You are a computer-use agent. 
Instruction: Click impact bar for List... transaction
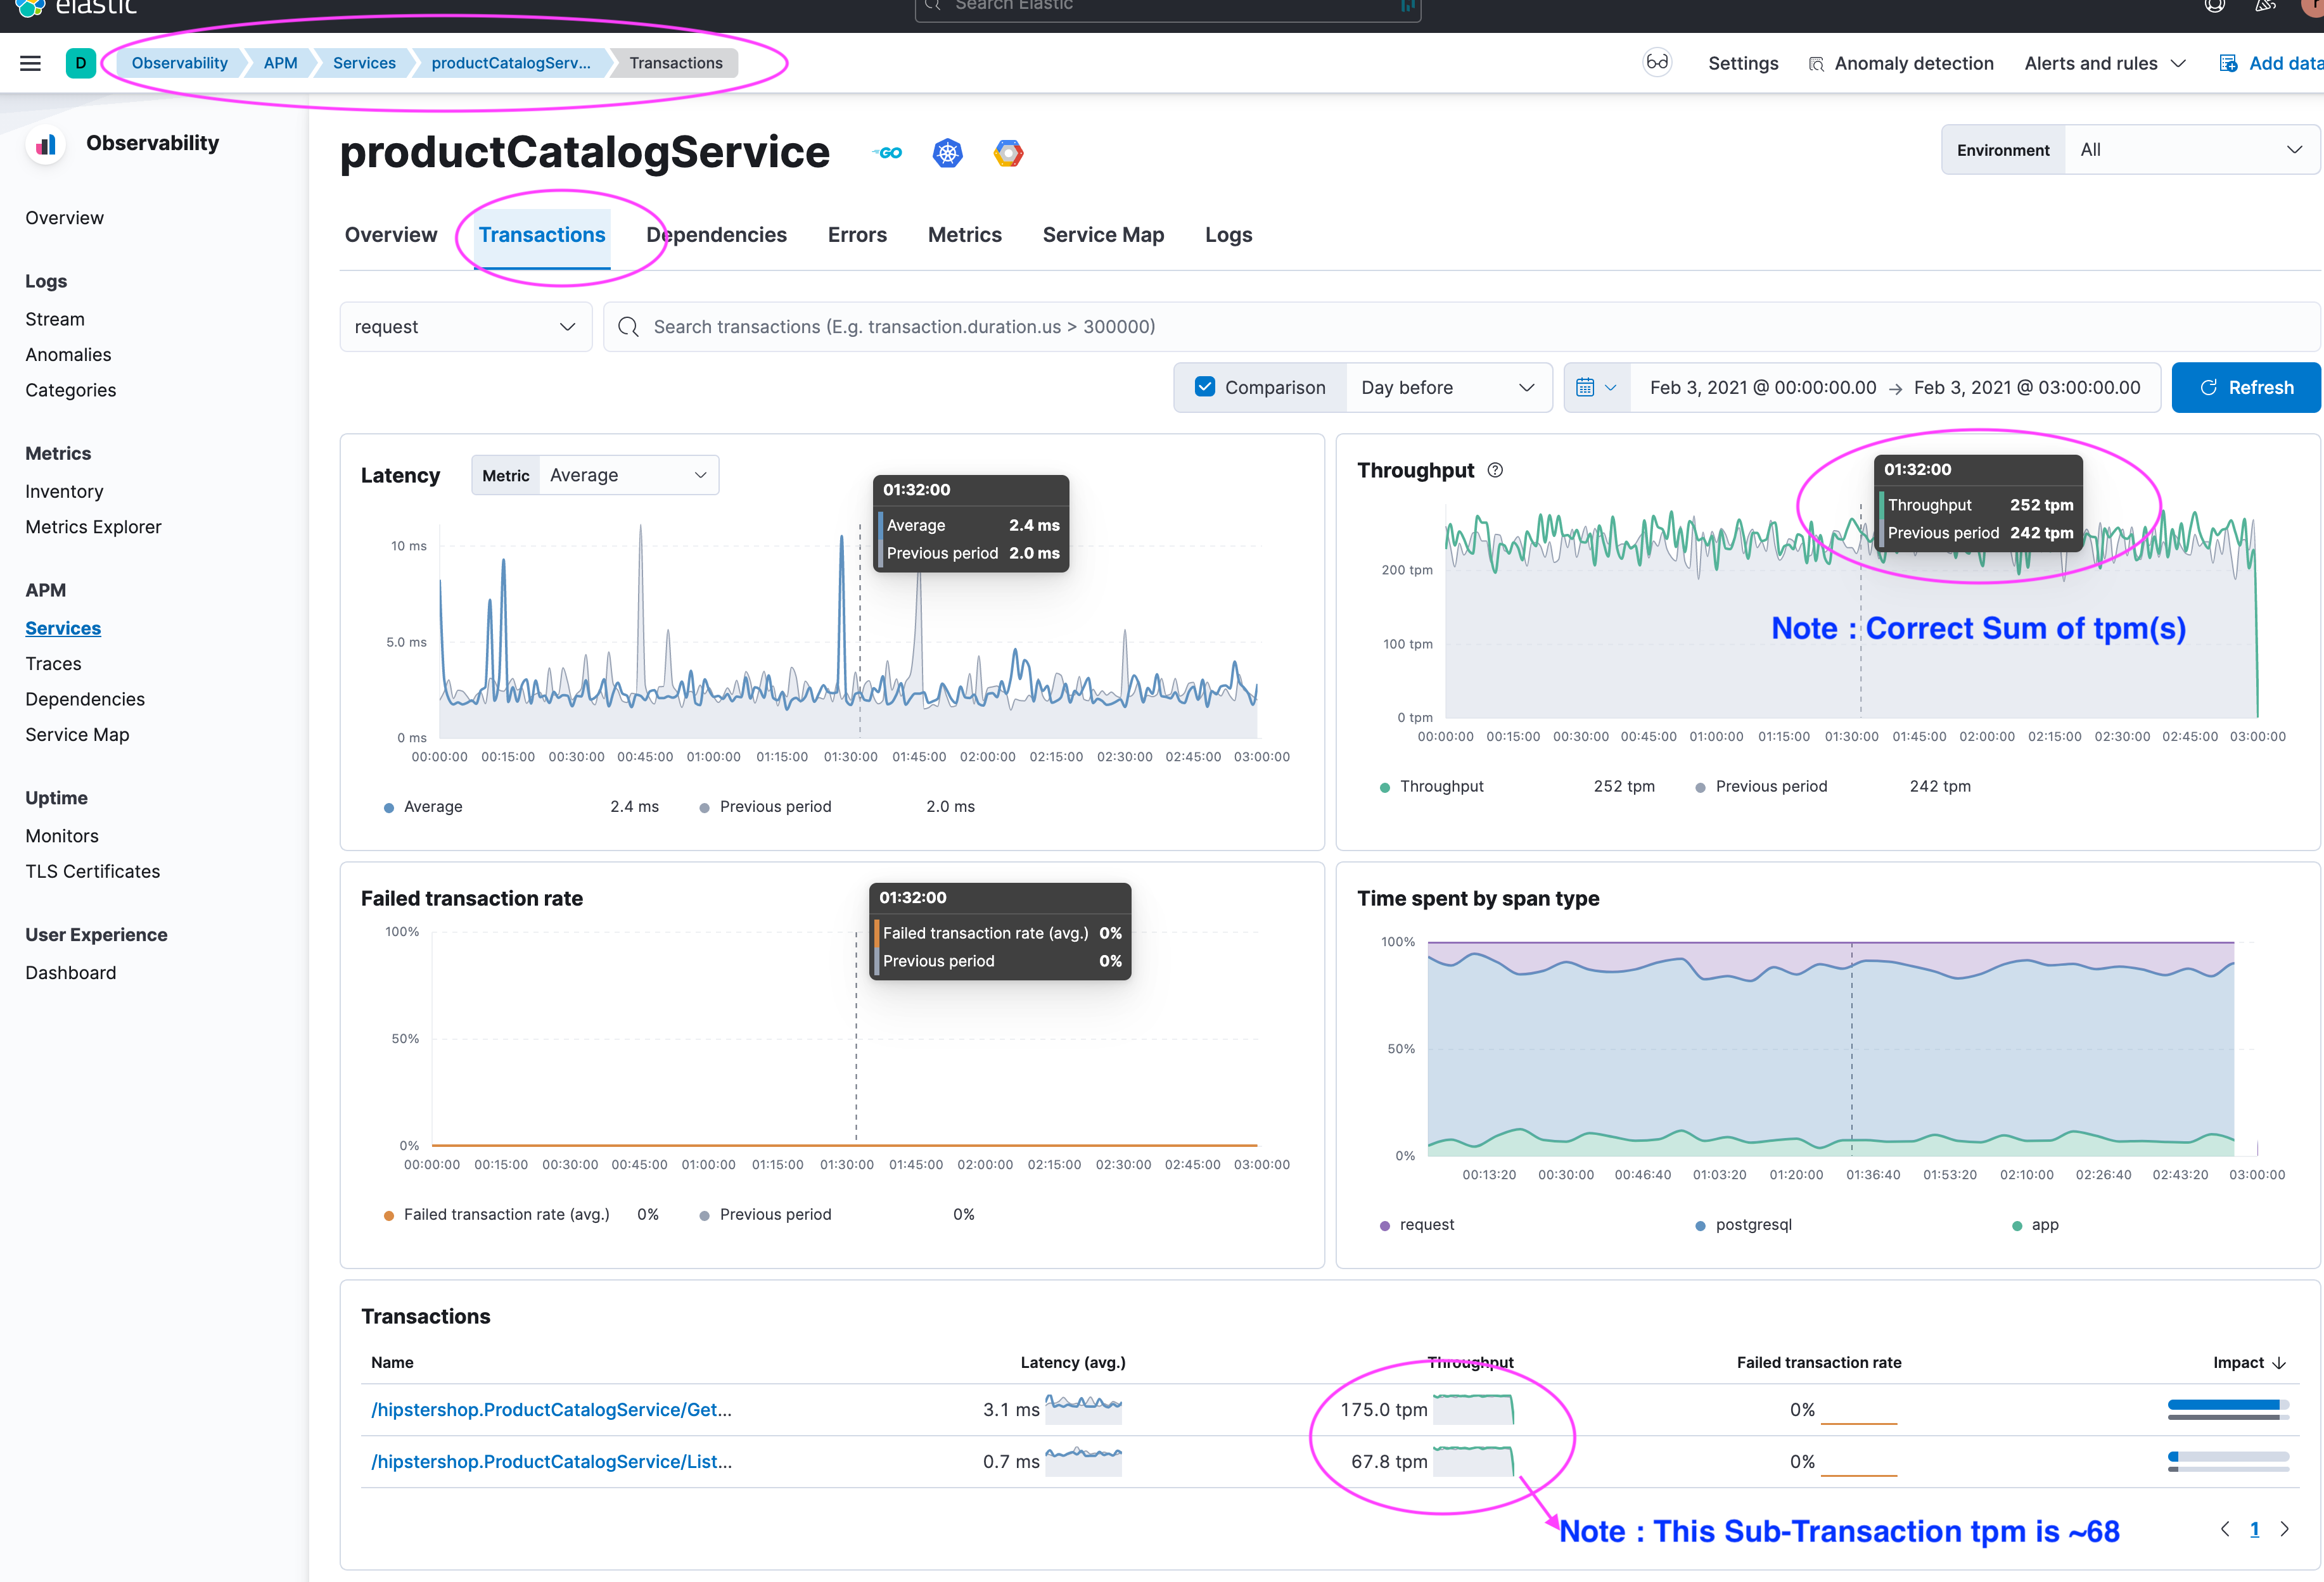pyautogui.click(x=2228, y=1462)
